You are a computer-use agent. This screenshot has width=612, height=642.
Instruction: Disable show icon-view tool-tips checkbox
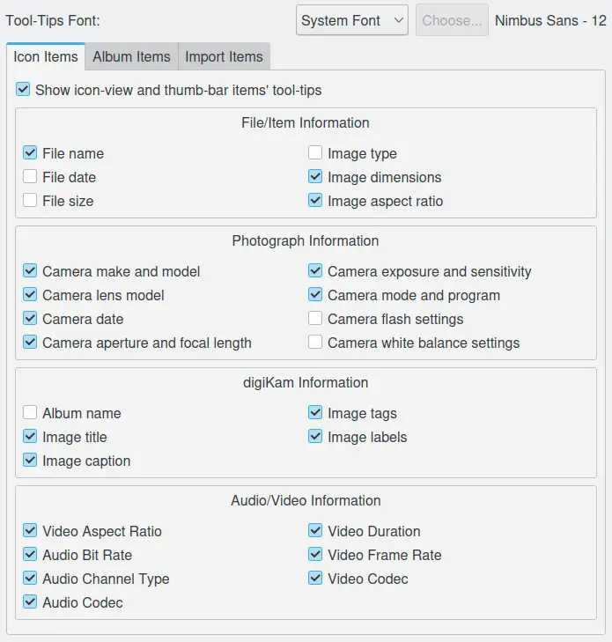(x=23, y=90)
